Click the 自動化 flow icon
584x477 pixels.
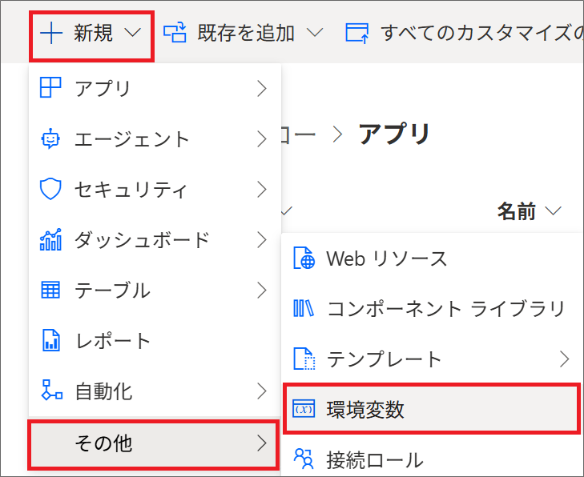(x=51, y=391)
